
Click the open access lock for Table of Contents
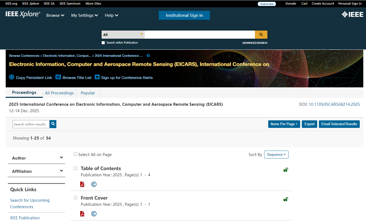[x=286, y=170]
